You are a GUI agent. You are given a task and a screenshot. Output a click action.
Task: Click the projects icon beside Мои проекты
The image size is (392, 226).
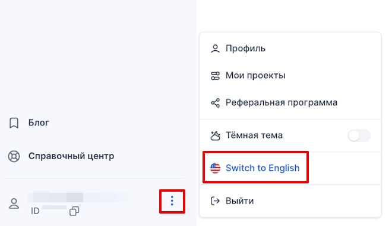pyautogui.click(x=215, y=76)
